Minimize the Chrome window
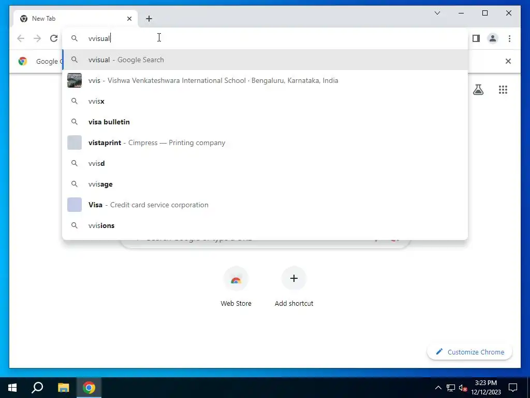Image resolution: width=530 pixels, height=398 pixels. click(x=461, y=13)
